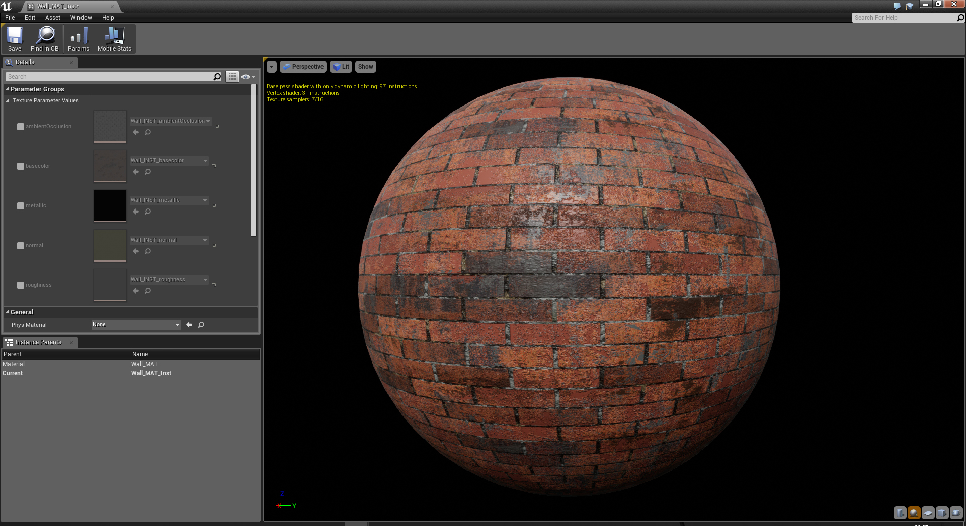Browse to basecolor texture with magnifier icon
This screenshot has width=966, height=526.
pyautogui.click(x=148, y=172)
